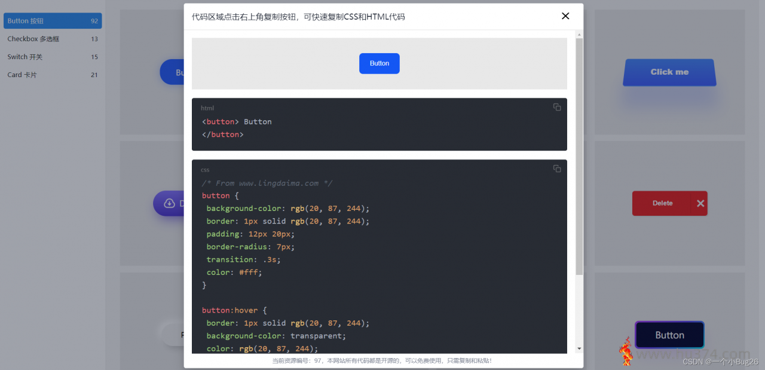Click the count 92 beside Button
765x370 pixels.
point(94,21)
